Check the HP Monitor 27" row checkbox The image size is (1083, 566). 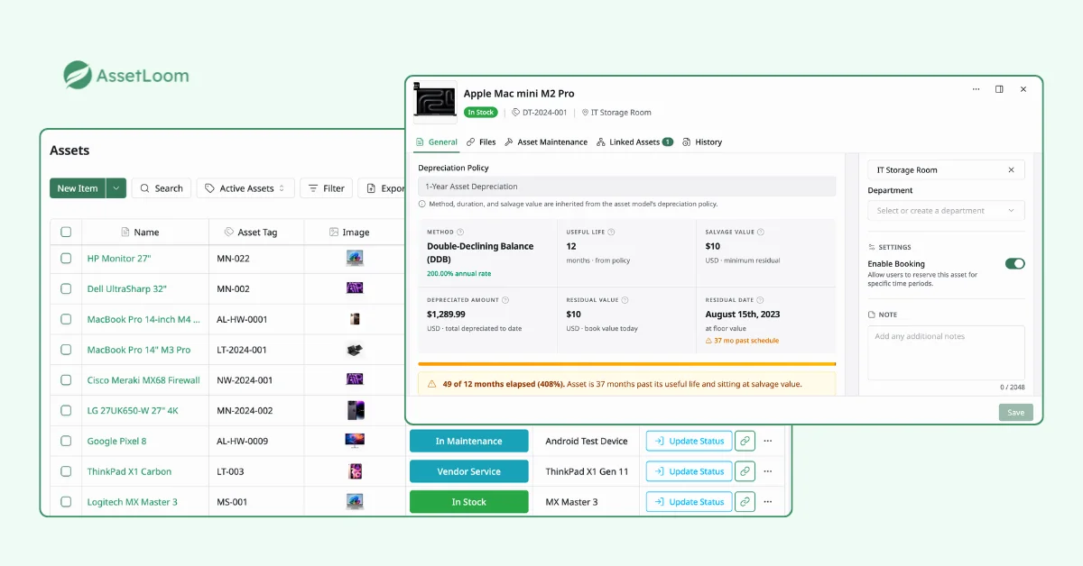pos(66,259)
